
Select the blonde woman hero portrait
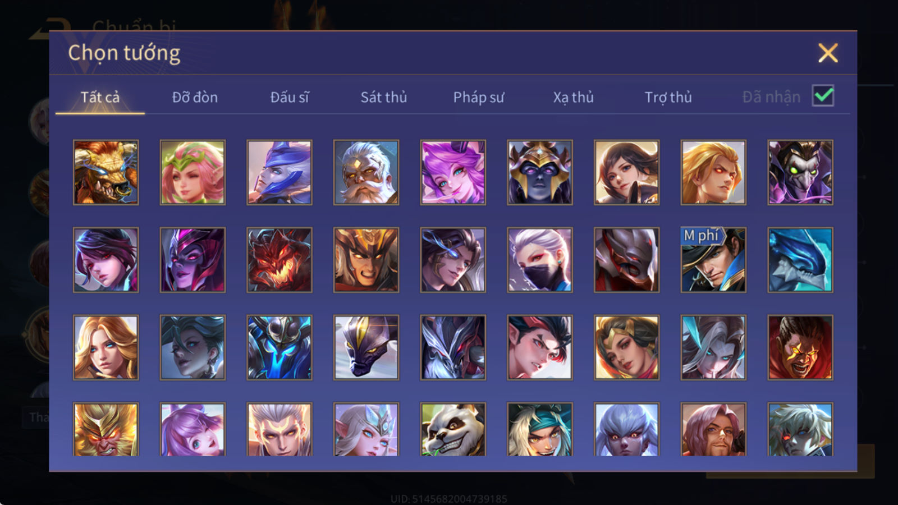106,347
